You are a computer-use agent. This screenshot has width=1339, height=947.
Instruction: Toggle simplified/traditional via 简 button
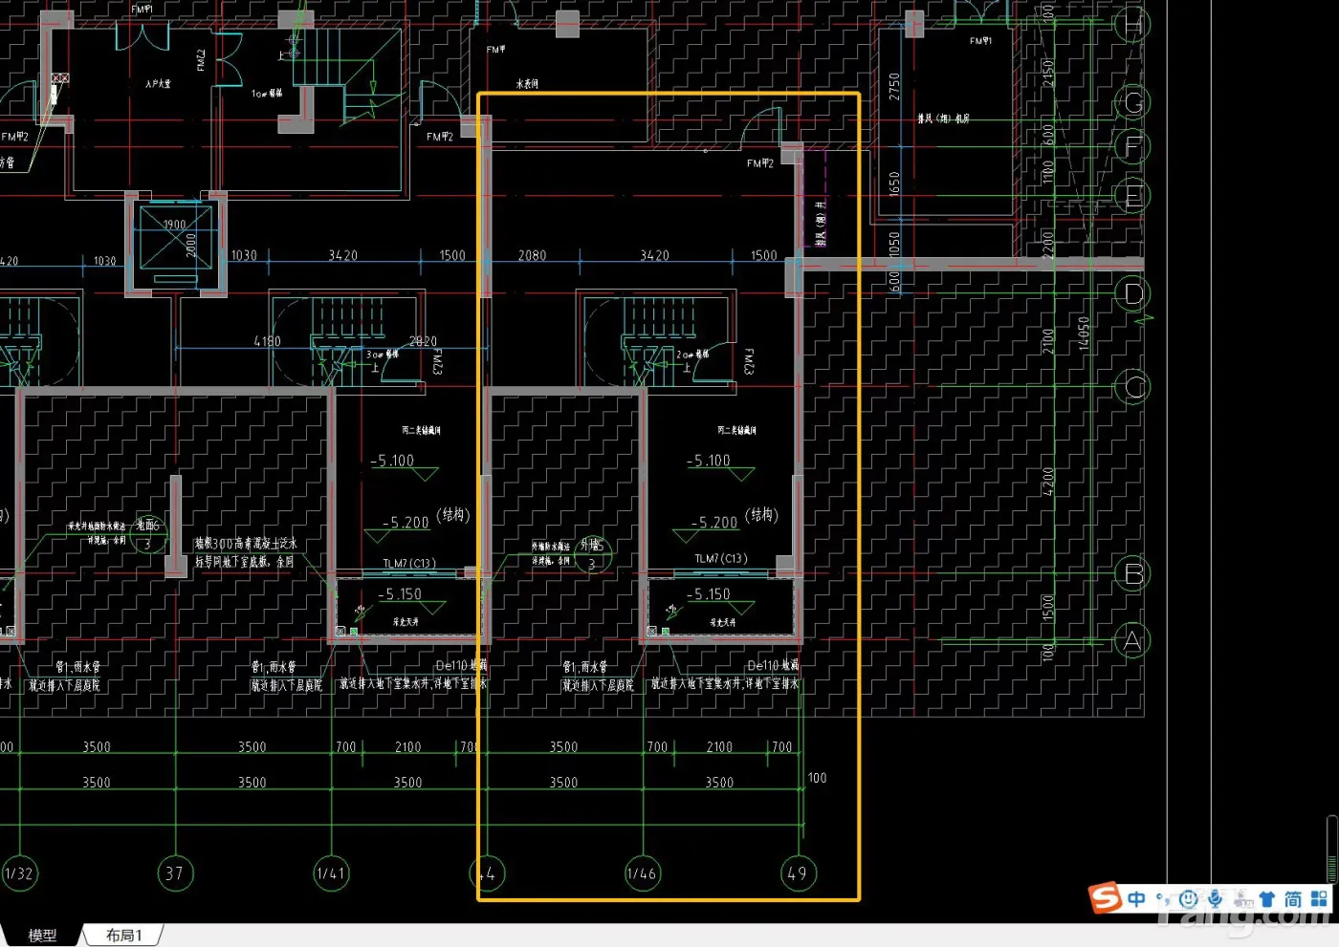pyautogui.click(x=1293, y=899)
